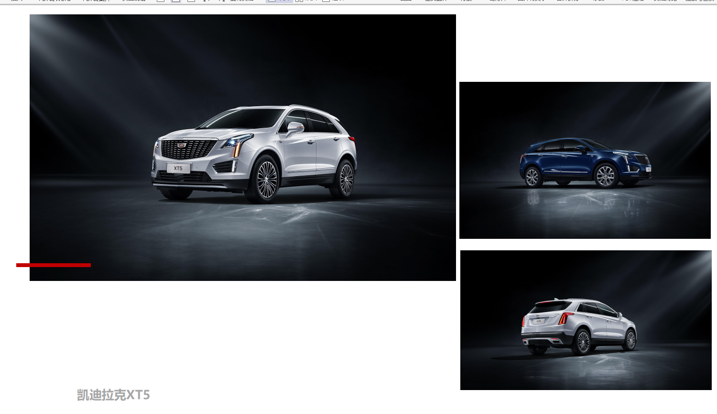Select the blue Cadillac XT5 side image

pyautogui.click(x=585, y=160)
